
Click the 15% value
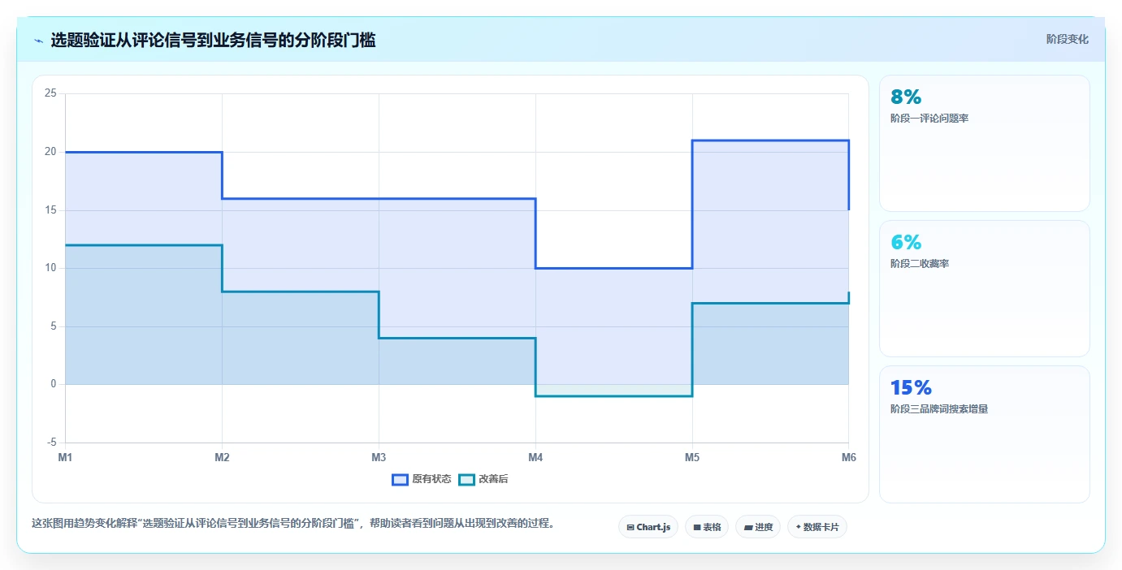(x=911, y=388)
